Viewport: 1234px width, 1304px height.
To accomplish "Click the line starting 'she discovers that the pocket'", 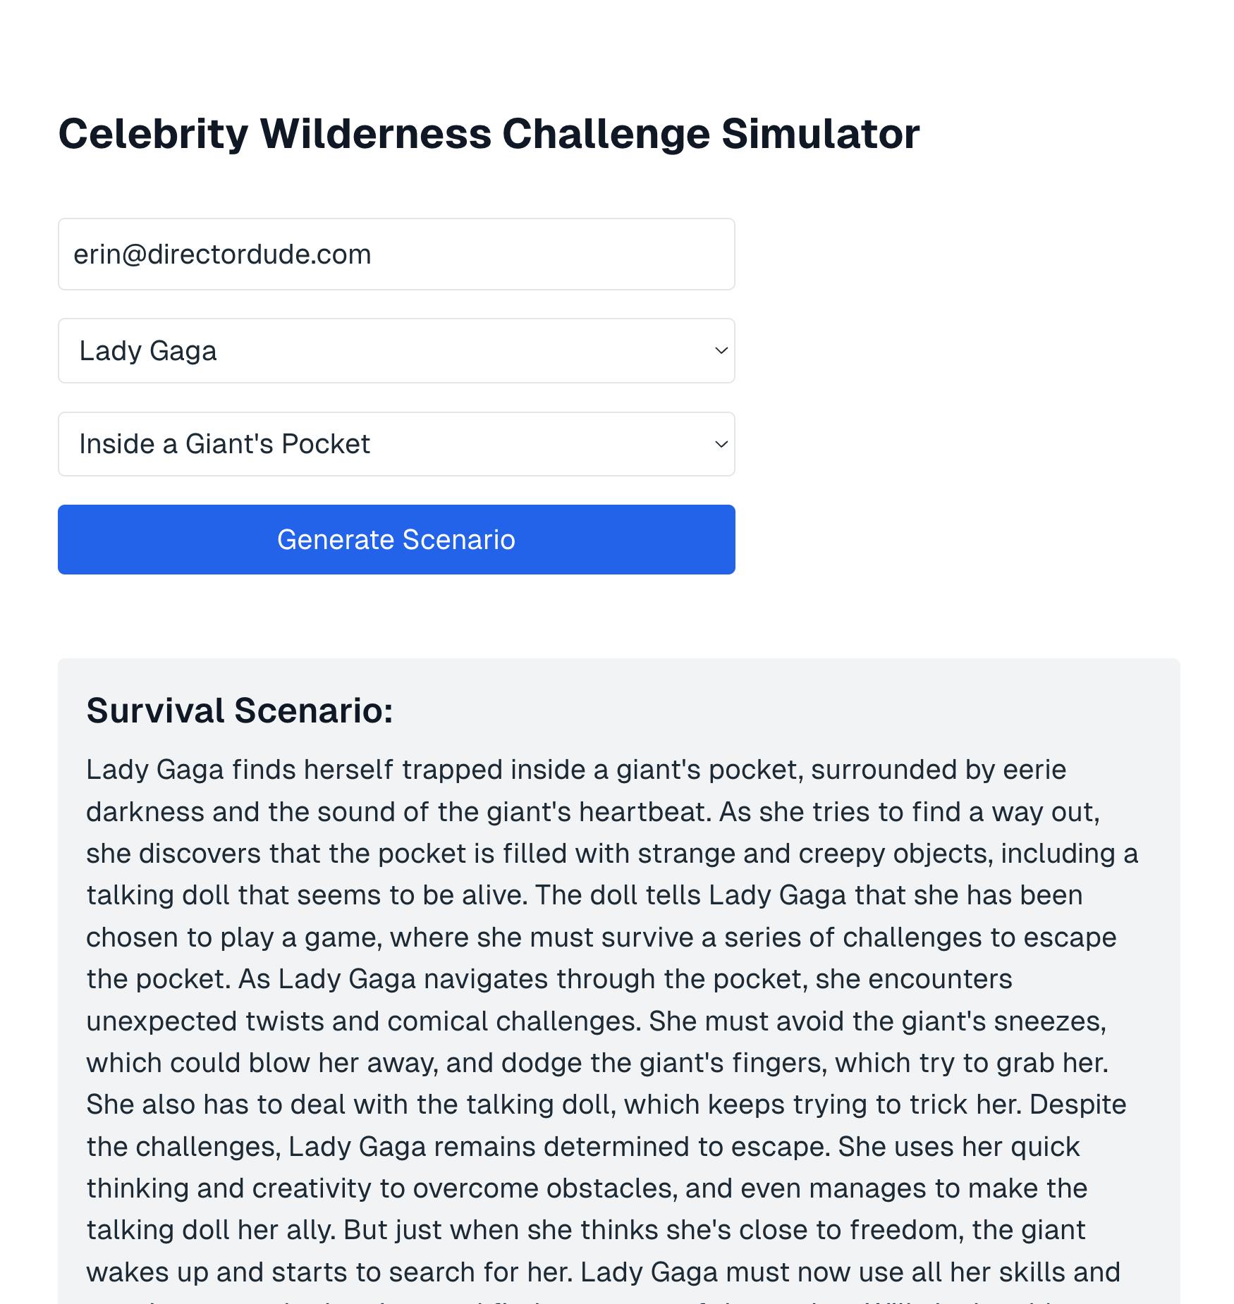I will pos(611,854).
